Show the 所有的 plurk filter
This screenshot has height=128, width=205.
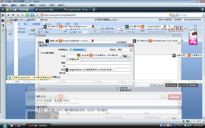[x=157, y=85]
